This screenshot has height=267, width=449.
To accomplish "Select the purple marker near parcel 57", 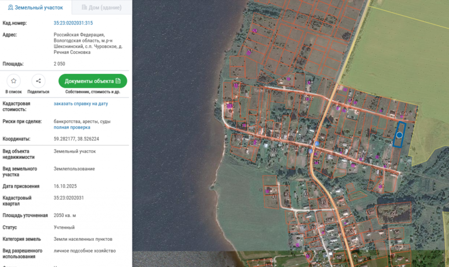I will click(254, 31).
